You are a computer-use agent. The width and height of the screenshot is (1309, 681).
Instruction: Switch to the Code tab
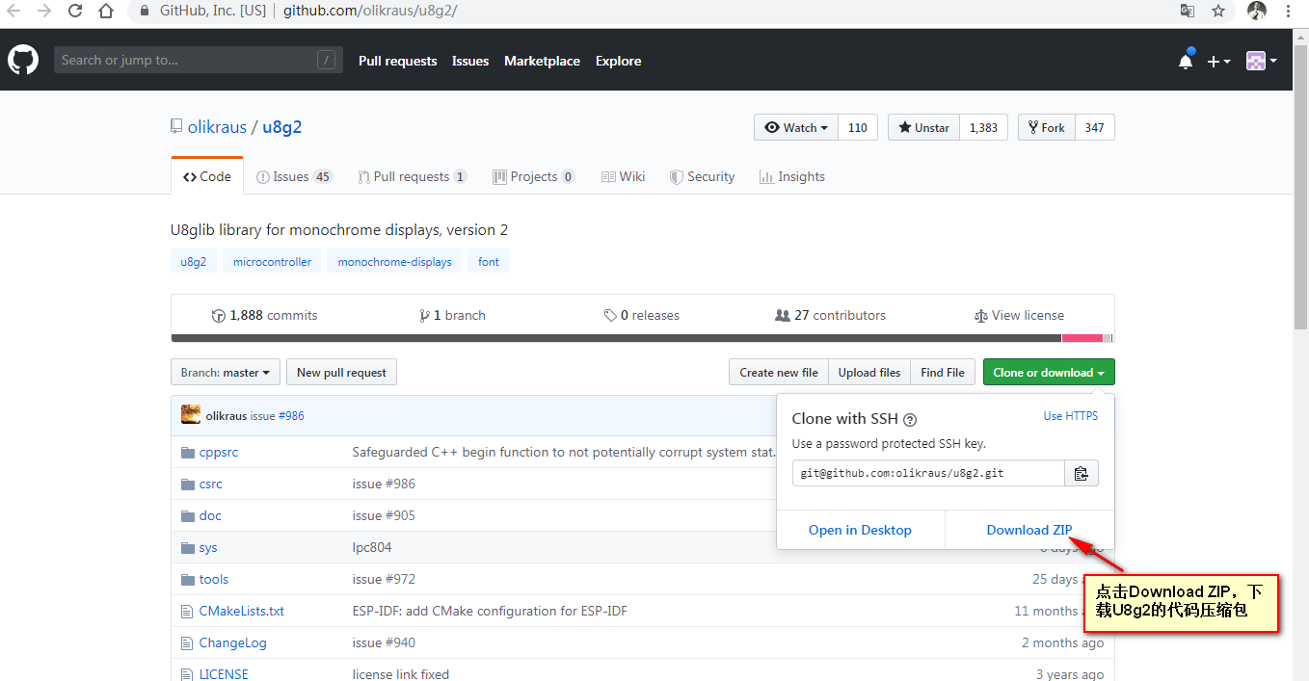207,176
